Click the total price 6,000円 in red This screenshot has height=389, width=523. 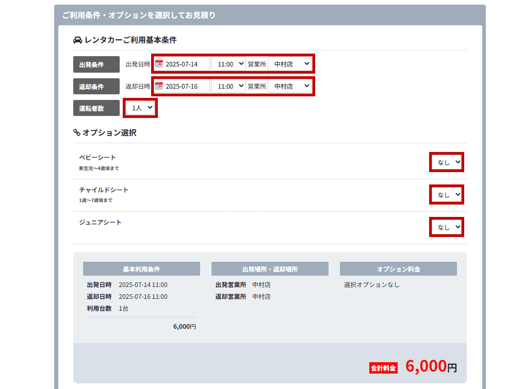[x=431, y=366]
